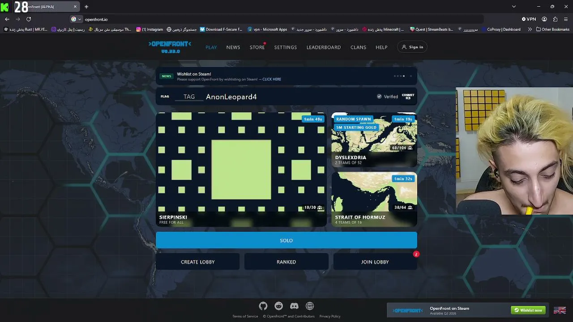This screenshot has height=322, width=573.
Task: Reload the openfront.io page
Action: 29,19
